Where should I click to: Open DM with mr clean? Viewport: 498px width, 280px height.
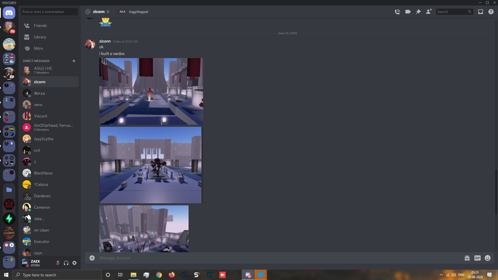point(50,230)
